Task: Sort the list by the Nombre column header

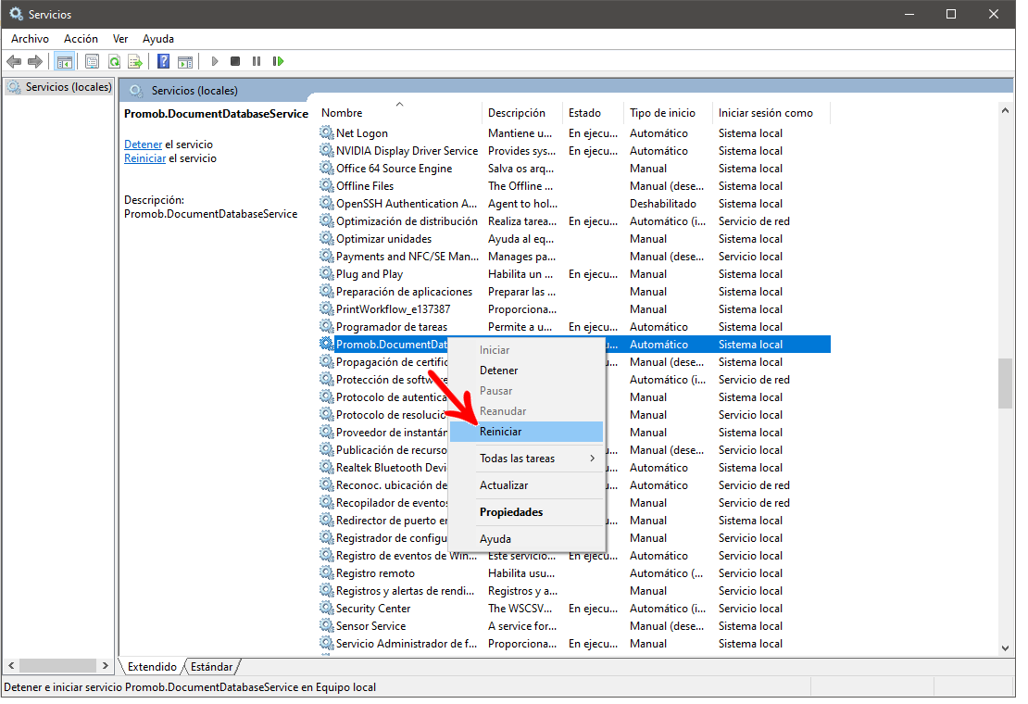Action: (x=343, y=113)
